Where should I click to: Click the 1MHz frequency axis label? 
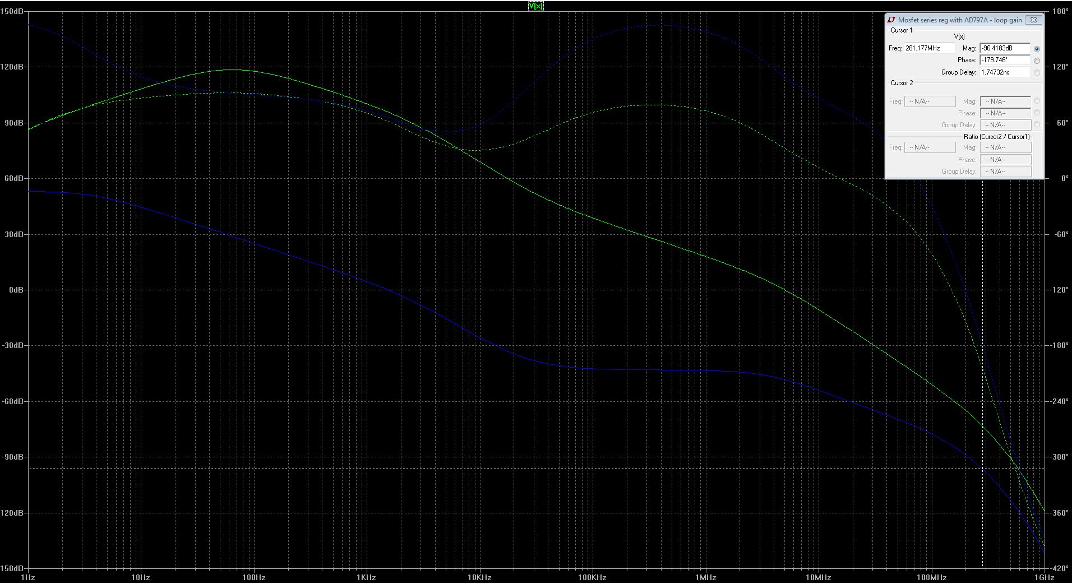pyautogui.click(x=705, y=577)
